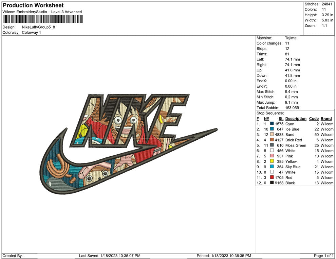Click the Up value '41.8 mm'
The image size is (336, 259).
tap(292, 70)
